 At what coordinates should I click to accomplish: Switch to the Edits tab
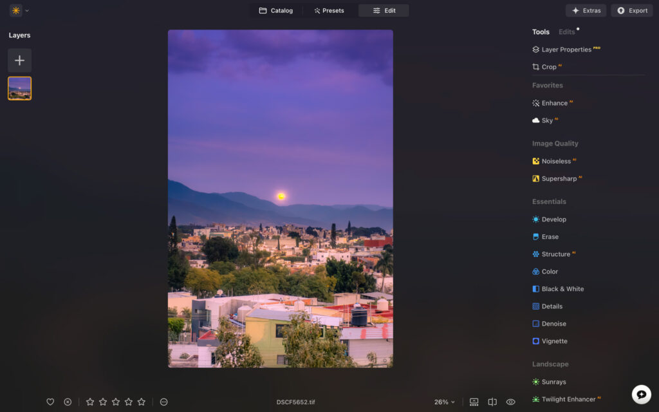click(567, 31)
